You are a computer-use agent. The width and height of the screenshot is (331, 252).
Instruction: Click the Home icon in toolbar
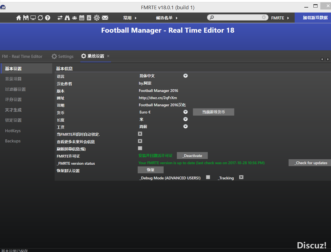tap(19, 18)
